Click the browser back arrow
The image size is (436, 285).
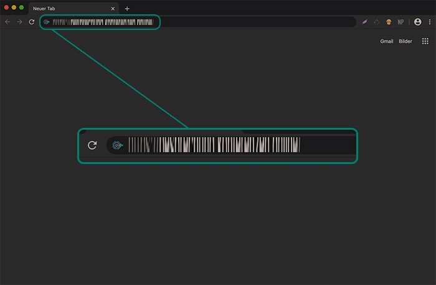(7, 22)
